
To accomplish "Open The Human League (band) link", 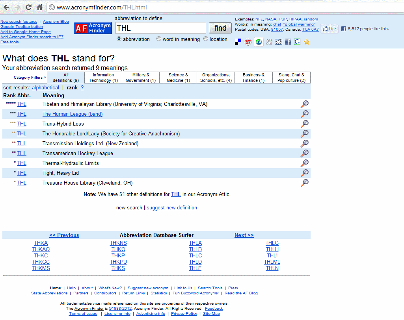I will (73, 114).
